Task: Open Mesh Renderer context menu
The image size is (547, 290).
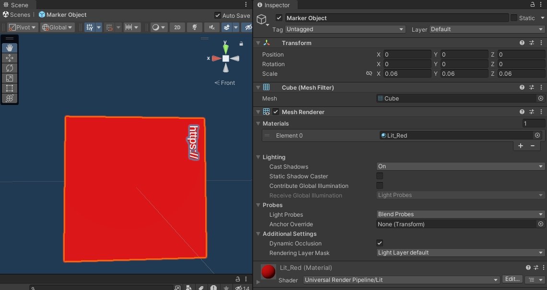Action: 541,112
